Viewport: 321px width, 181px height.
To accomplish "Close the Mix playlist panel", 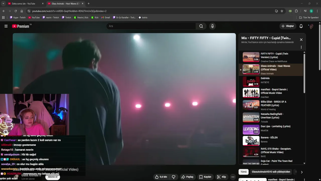I will click(x=301, y=40).
